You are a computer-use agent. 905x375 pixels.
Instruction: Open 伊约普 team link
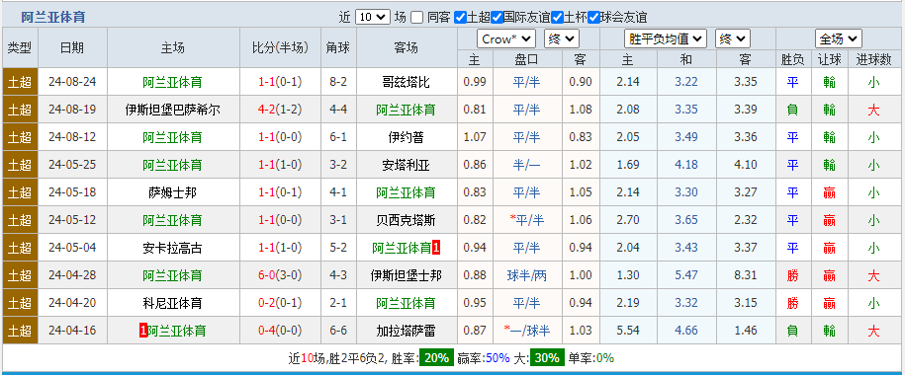(407, 137)
